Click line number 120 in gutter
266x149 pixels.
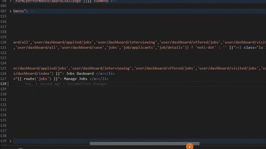click(x=3, y=42)
